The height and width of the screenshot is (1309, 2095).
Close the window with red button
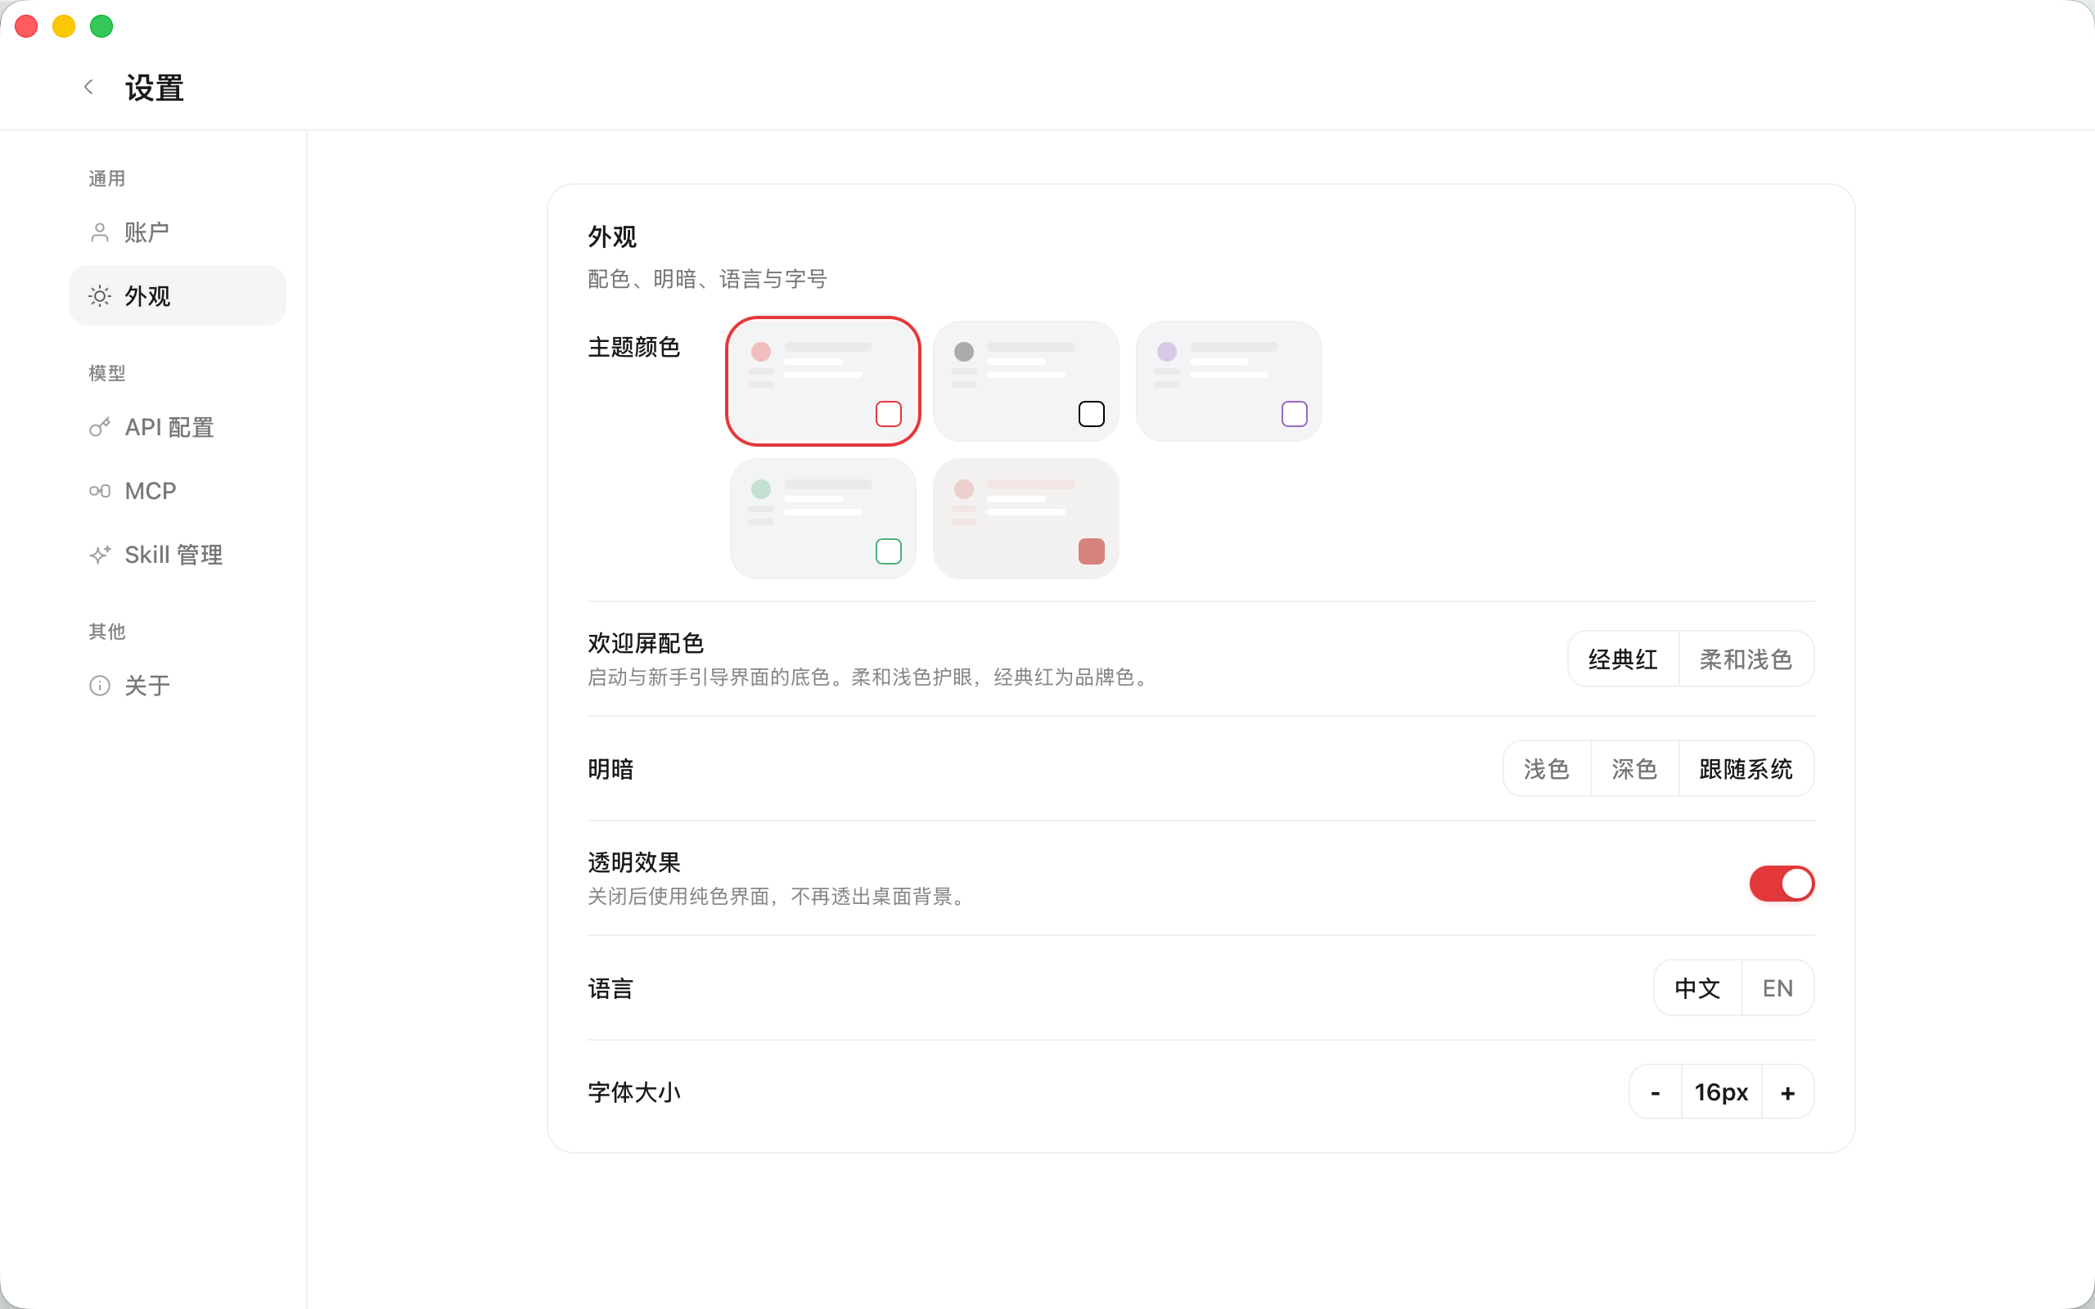pos(27,26)
